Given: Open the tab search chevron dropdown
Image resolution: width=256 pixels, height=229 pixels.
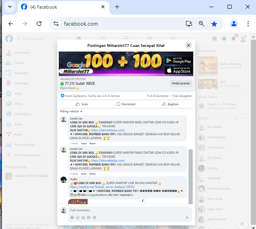Looking at the screenshot, I should click(x=10, y=7).
